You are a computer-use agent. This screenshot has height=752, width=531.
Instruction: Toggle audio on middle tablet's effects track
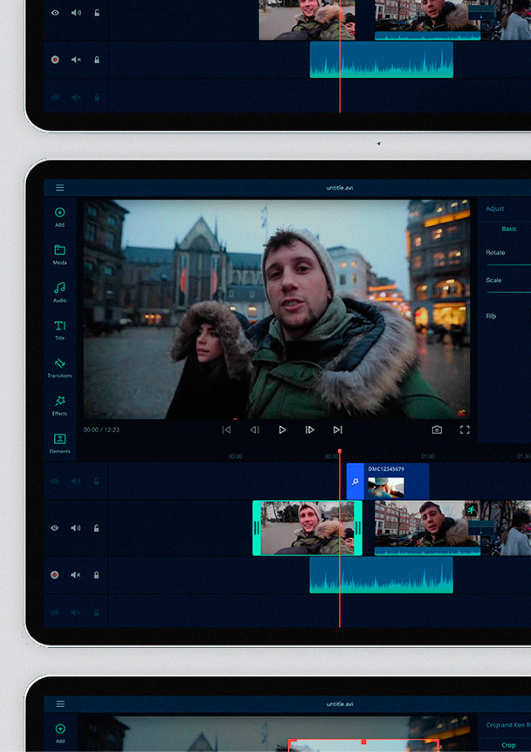click(76, 481)
